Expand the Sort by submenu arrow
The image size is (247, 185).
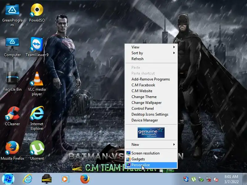(174, 53)
